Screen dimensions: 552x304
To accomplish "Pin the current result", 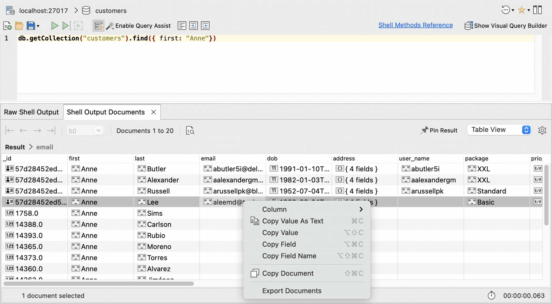I will pyautogui.click(x=439, y=130).
